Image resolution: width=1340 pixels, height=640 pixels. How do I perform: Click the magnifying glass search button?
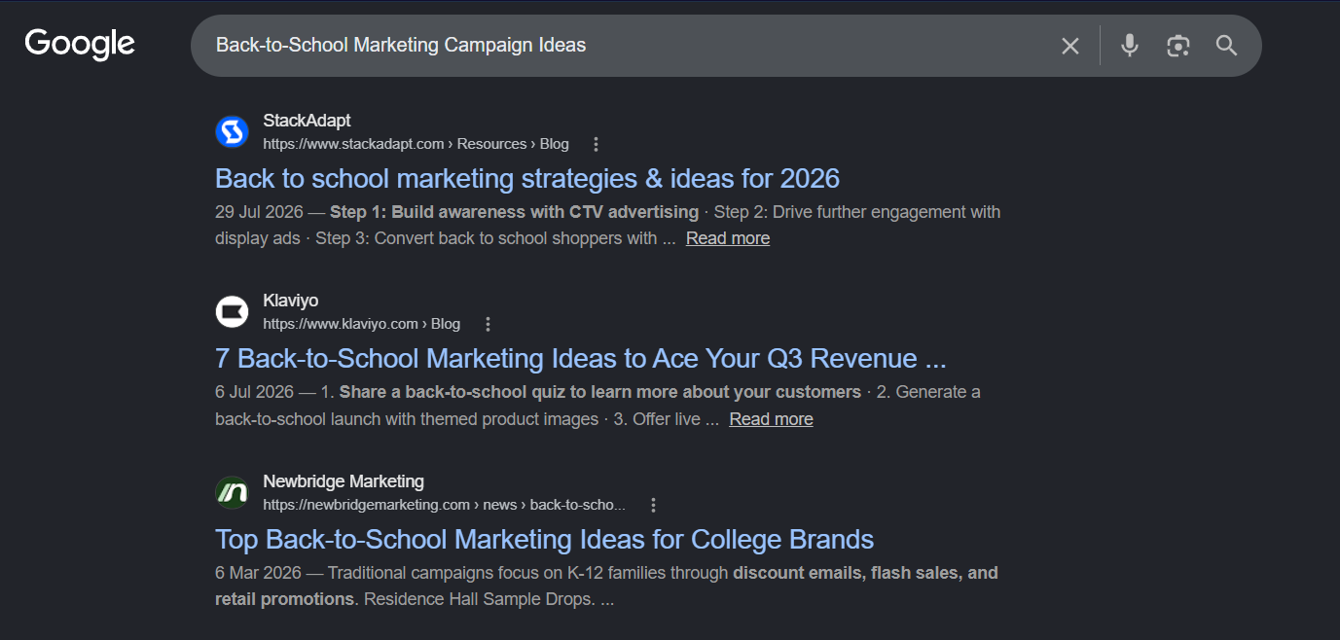tap(1227, 46)
